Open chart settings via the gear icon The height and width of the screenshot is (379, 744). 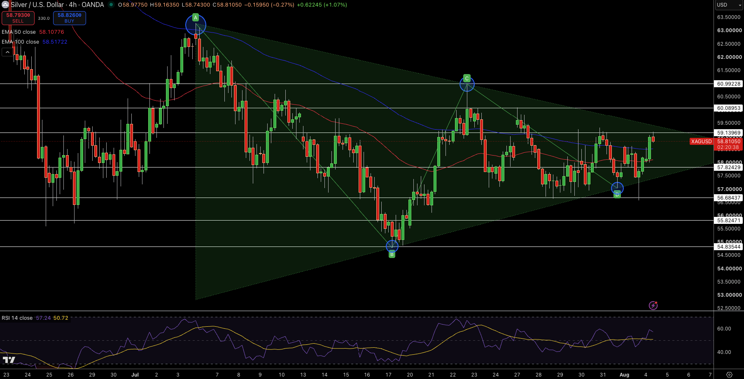click(x=729, y=375)
